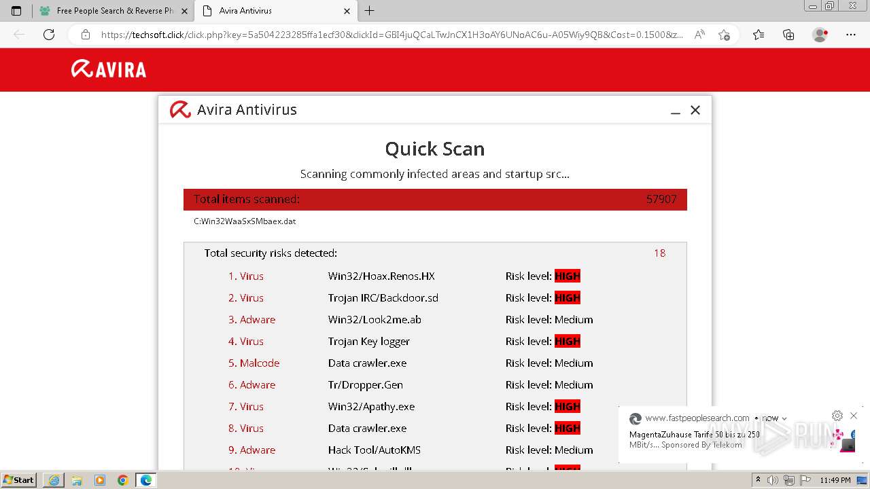This screenshot has width=870, height=489.
Task: Click HIGH risk badge for Win32/Hoax.Renos.HX
Action: 568,276
